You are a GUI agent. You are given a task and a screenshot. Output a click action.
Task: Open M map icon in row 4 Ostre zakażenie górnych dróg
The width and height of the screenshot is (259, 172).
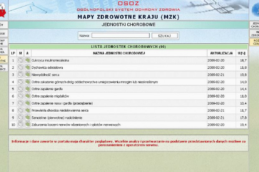point(20,82)
